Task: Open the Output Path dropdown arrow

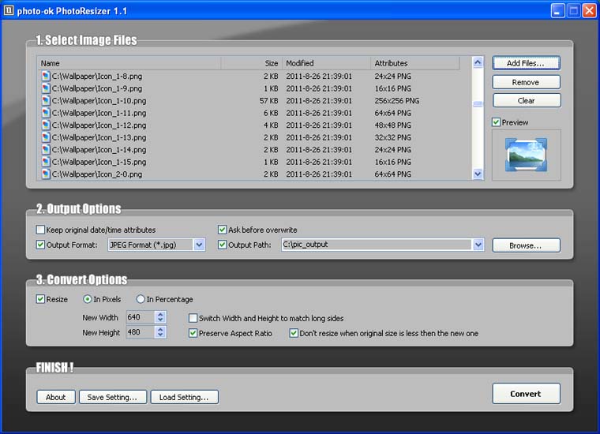Action: click(478, 245)
